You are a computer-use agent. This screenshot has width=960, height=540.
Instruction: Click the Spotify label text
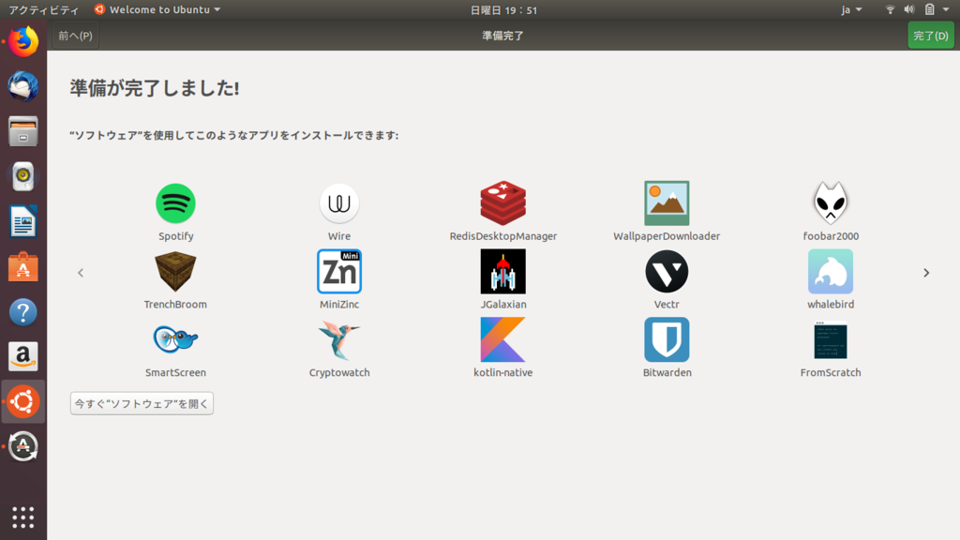(175, 236)
